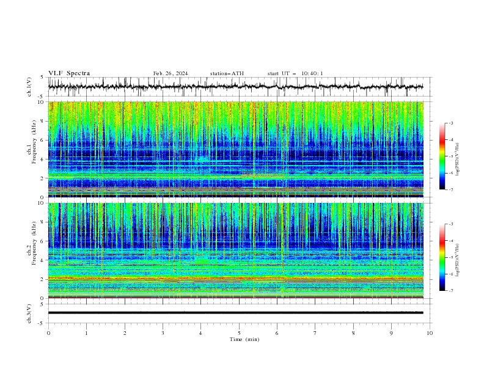This screenshot has width=484, height=374.
Task: Click the "-7" tick on ch.2 colorbar
Action: [x=451, y=291]
